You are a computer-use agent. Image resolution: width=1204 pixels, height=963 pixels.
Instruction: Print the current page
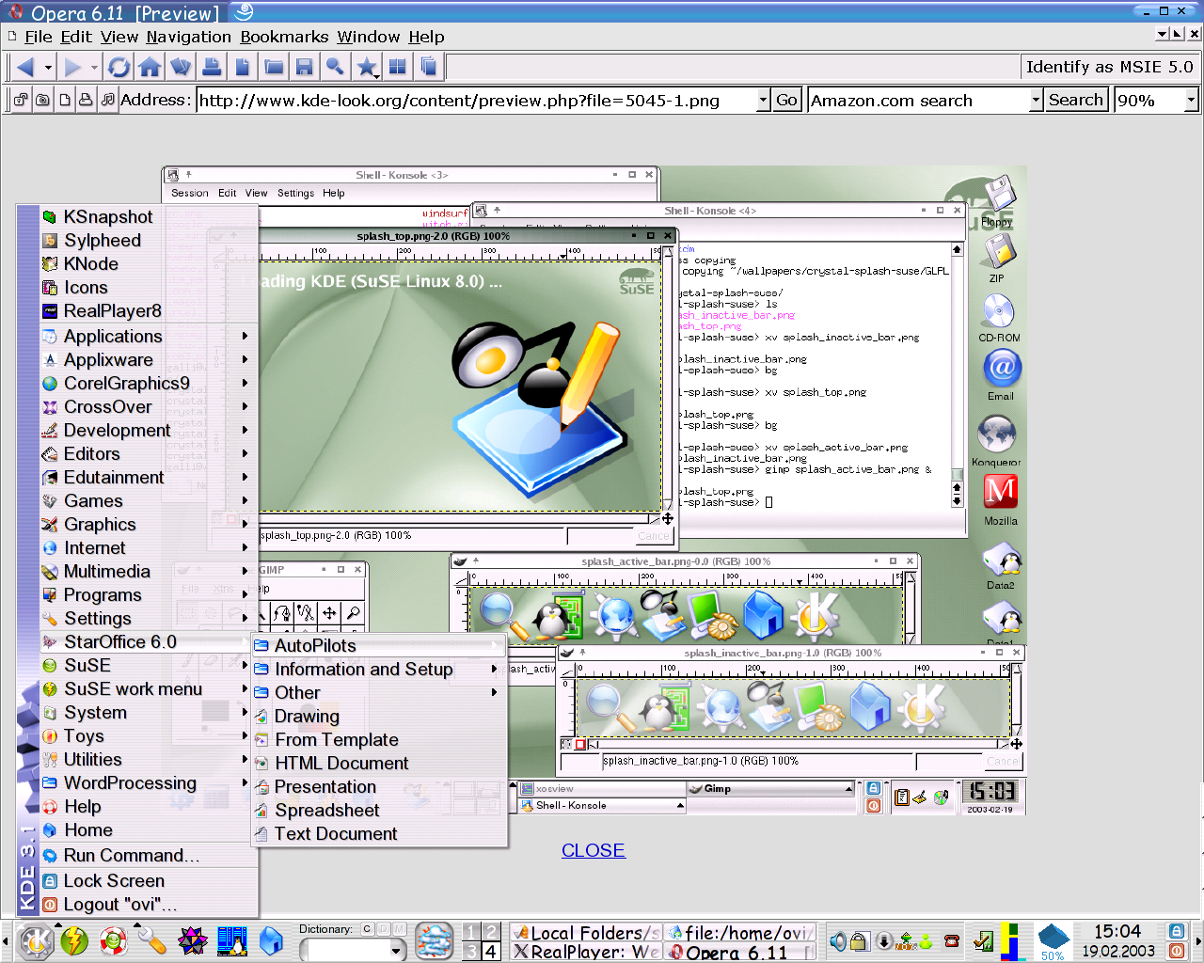(212, 67)
